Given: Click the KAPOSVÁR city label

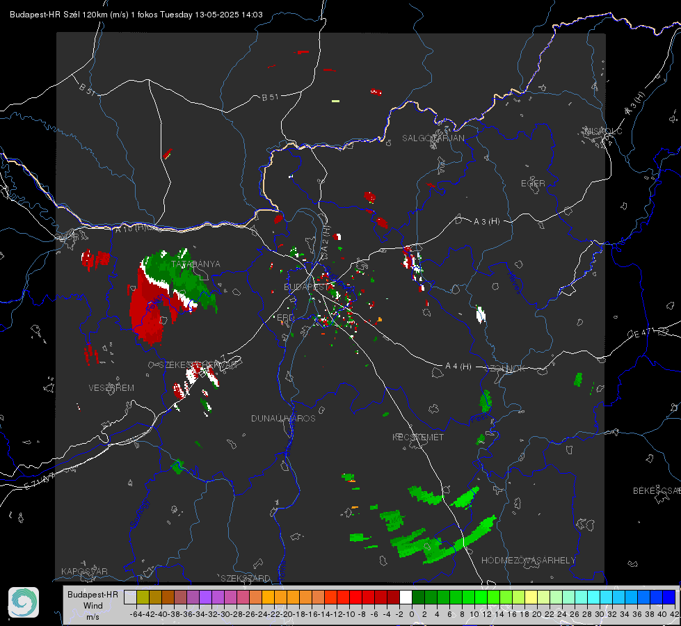Looking at the screenshot, I should [84, 571].
